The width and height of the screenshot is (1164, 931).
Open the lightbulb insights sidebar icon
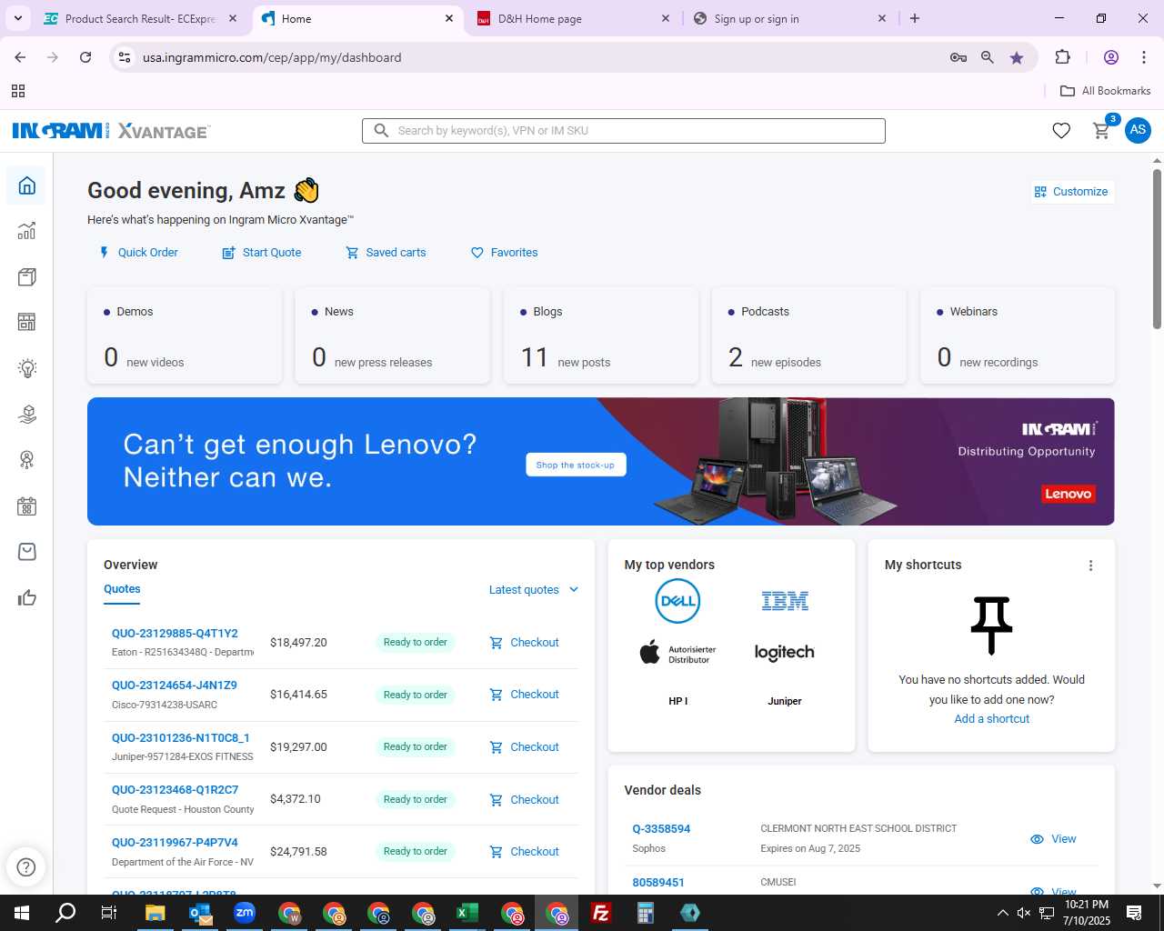pyautogui.click(x=27, y=368)
